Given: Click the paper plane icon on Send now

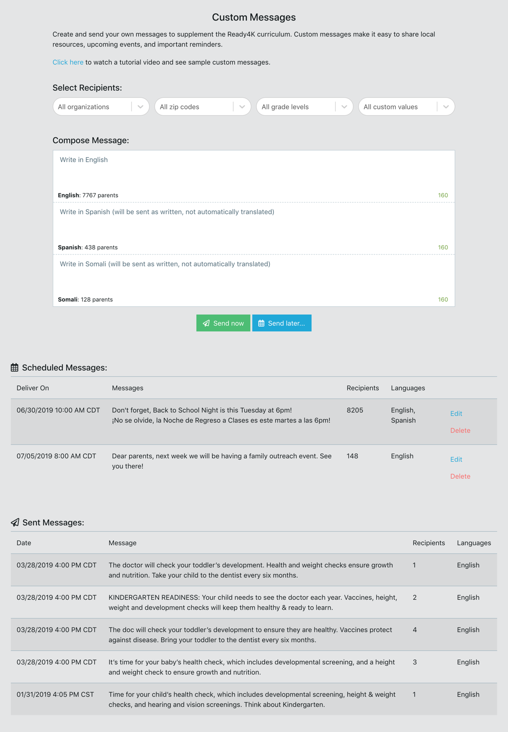Looking at the screenshot, I should (206, 323).
